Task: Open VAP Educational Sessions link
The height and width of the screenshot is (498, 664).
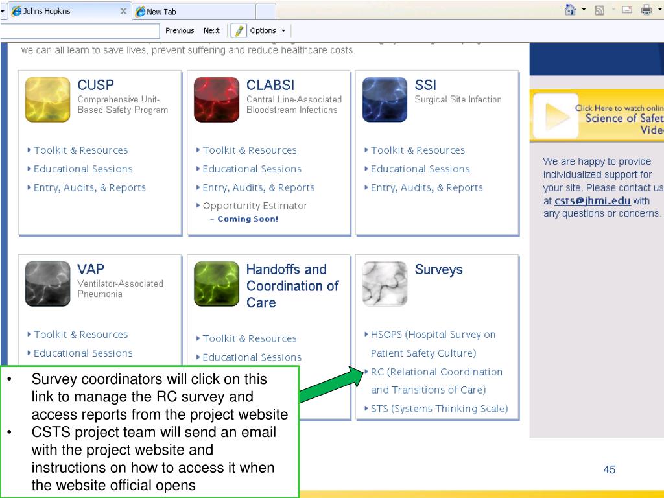Action: [83, 353]
